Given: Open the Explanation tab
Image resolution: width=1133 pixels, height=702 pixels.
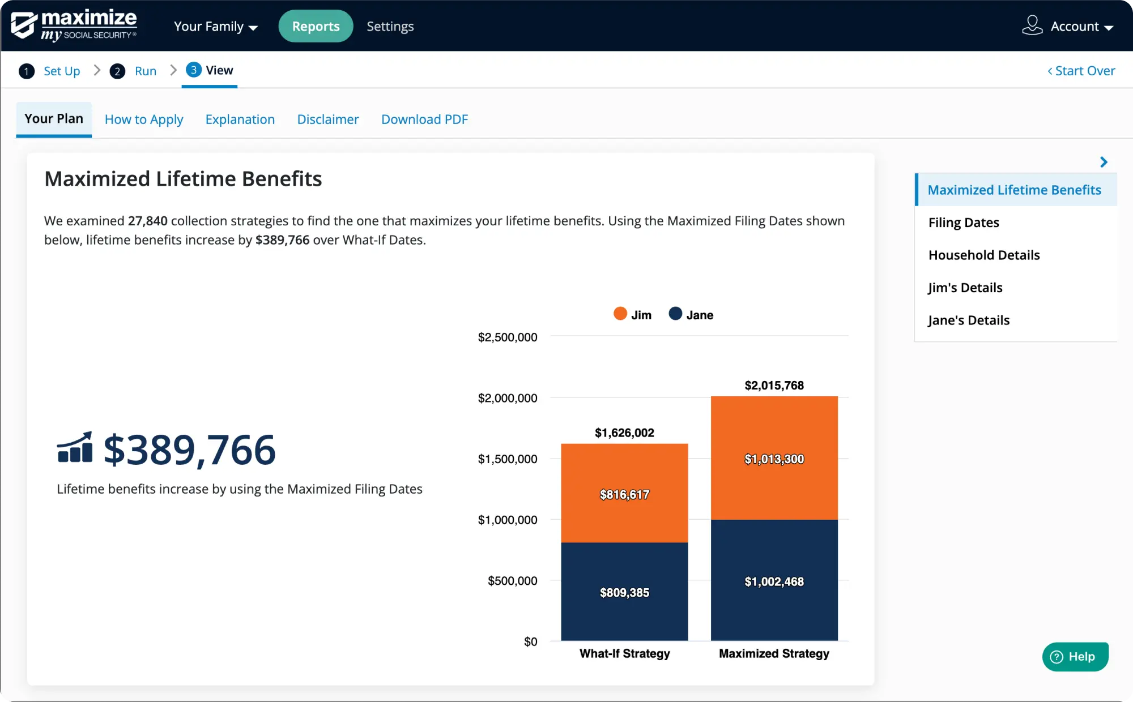Looking at the screenshot, I should point(240,119).
